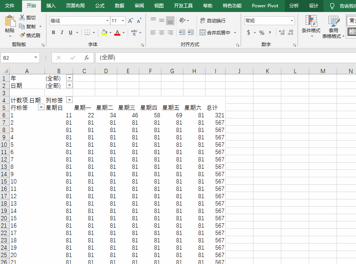The height and width of the screenshot is (264, 356).
Task: Decrease decimal places
Action: pyautogui.click(x=290, y=33)
